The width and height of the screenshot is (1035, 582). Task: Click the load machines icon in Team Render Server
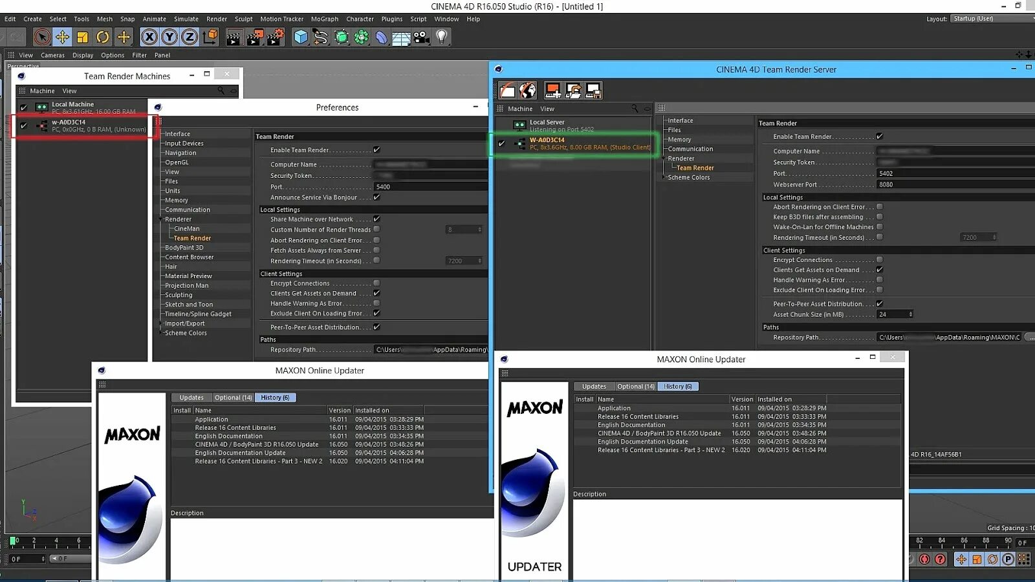point(573,91)
